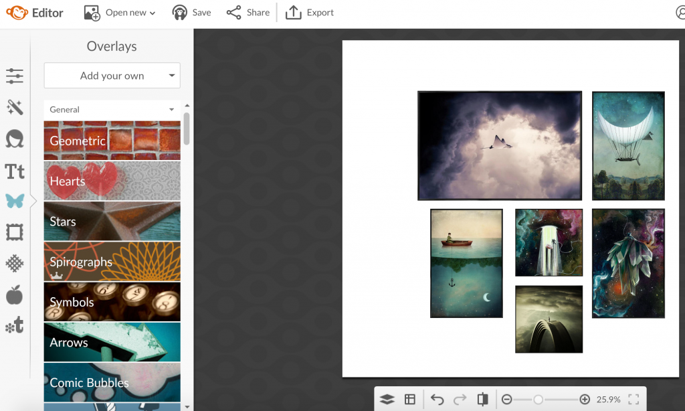This screenshot has height=411, width=685.
Task: Open the Frames tab icon
Action: pyautogui.click(x=15, y=232)
